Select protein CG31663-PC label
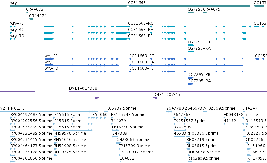 point(142,56)
